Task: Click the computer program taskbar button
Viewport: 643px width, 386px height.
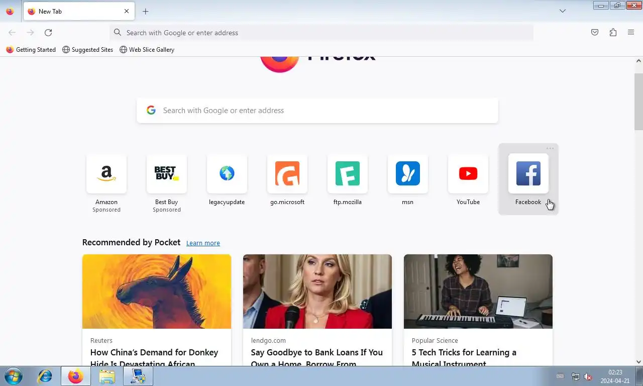Action: click(138, 376)
